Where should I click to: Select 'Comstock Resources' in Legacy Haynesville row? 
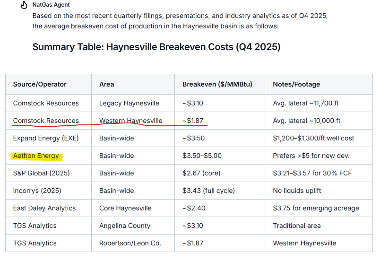(46, 103)
